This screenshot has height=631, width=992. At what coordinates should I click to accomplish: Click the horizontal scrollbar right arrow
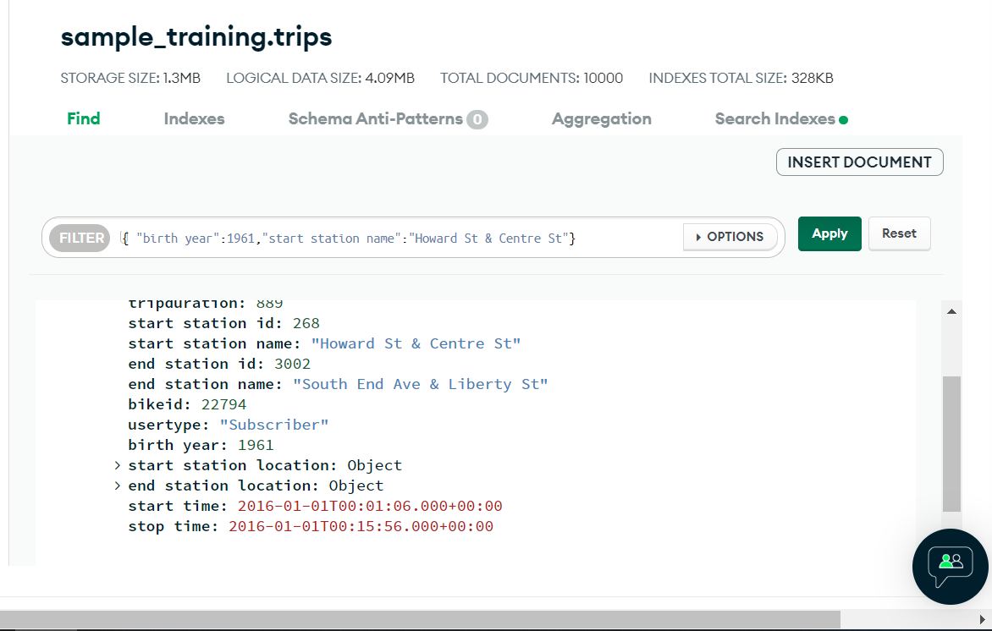(x=982, y=620)
